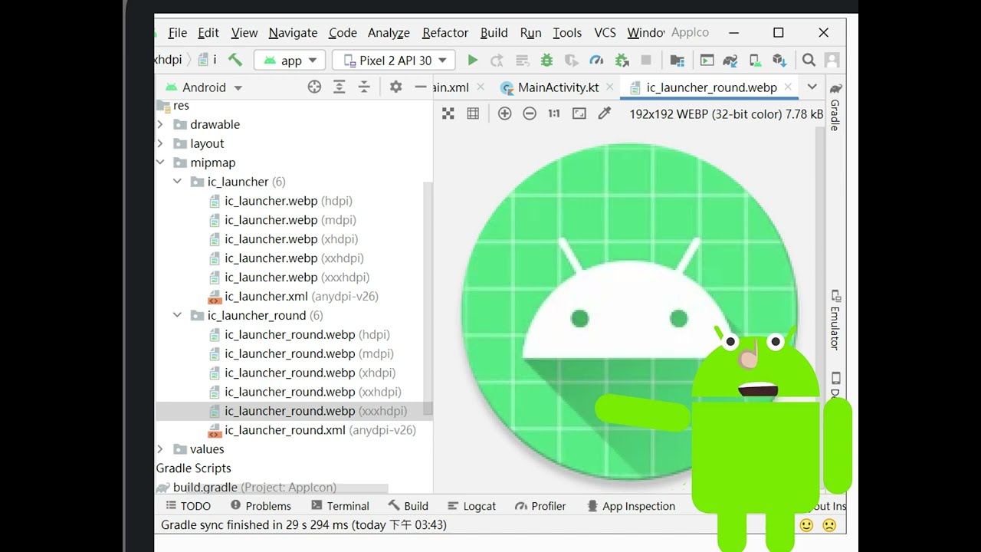Select the color picker eyedropper icon
981x552 pixels.
[x=604, y=113]
